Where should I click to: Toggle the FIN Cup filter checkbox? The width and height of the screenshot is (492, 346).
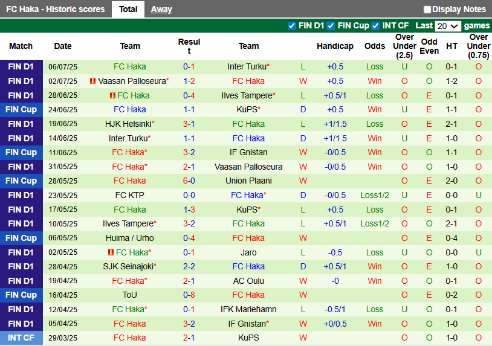(x=331, y=26)
